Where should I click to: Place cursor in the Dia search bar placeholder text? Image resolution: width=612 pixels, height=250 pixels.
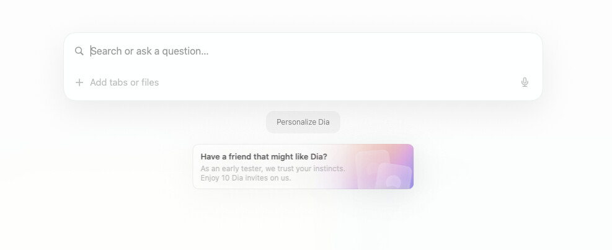[x=149, y=51]
